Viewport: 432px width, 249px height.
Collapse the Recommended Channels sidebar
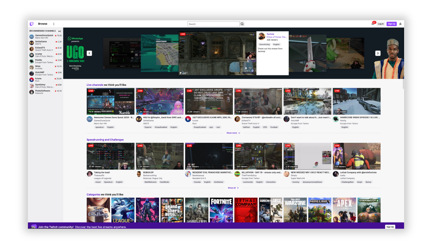click(59, 31)
